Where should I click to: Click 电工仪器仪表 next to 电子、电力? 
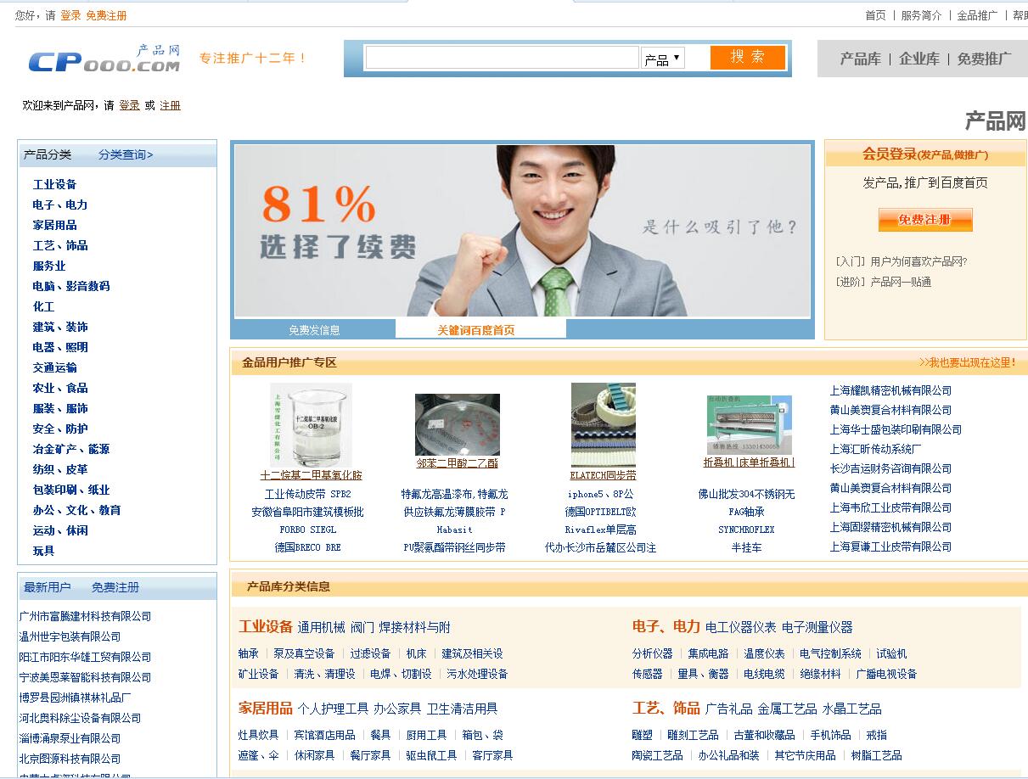click(x=740, y=627)
